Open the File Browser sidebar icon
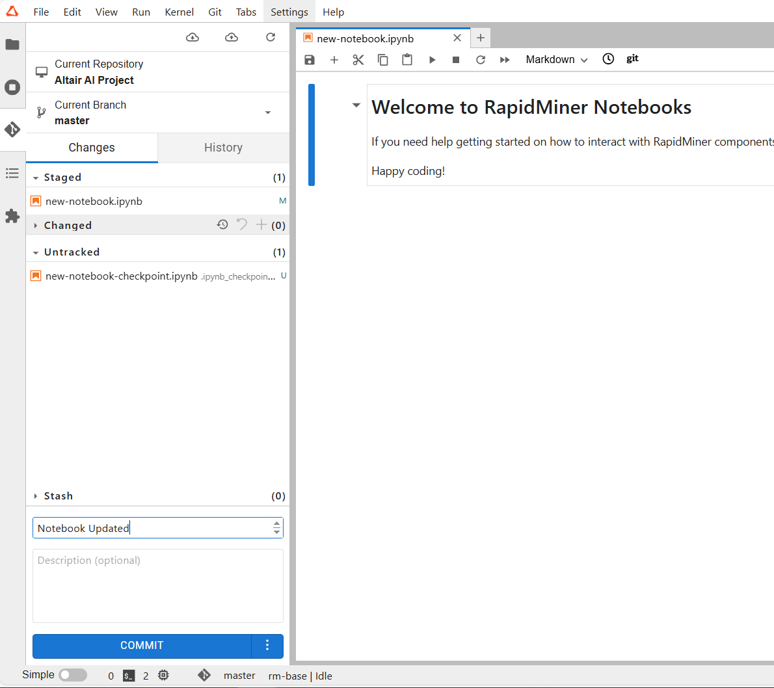 [12, 44]
